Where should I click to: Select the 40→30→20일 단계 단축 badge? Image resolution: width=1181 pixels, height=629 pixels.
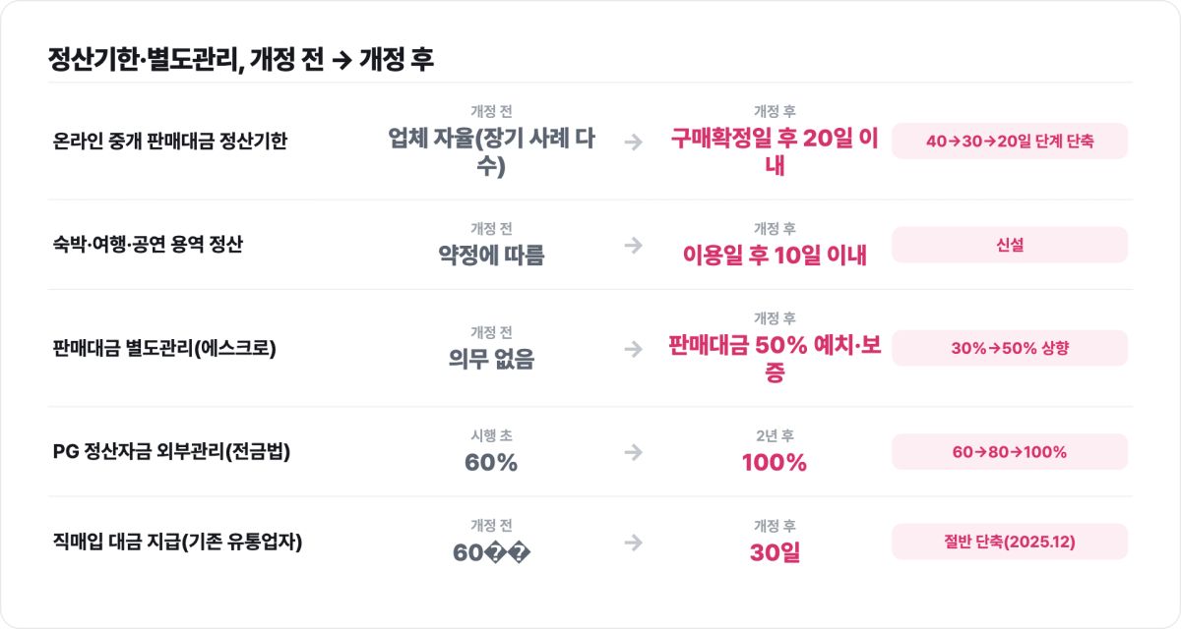coord(1010,142)
